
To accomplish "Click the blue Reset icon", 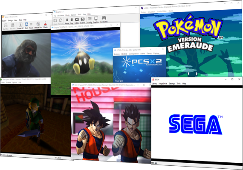I will tap(26, 24).
